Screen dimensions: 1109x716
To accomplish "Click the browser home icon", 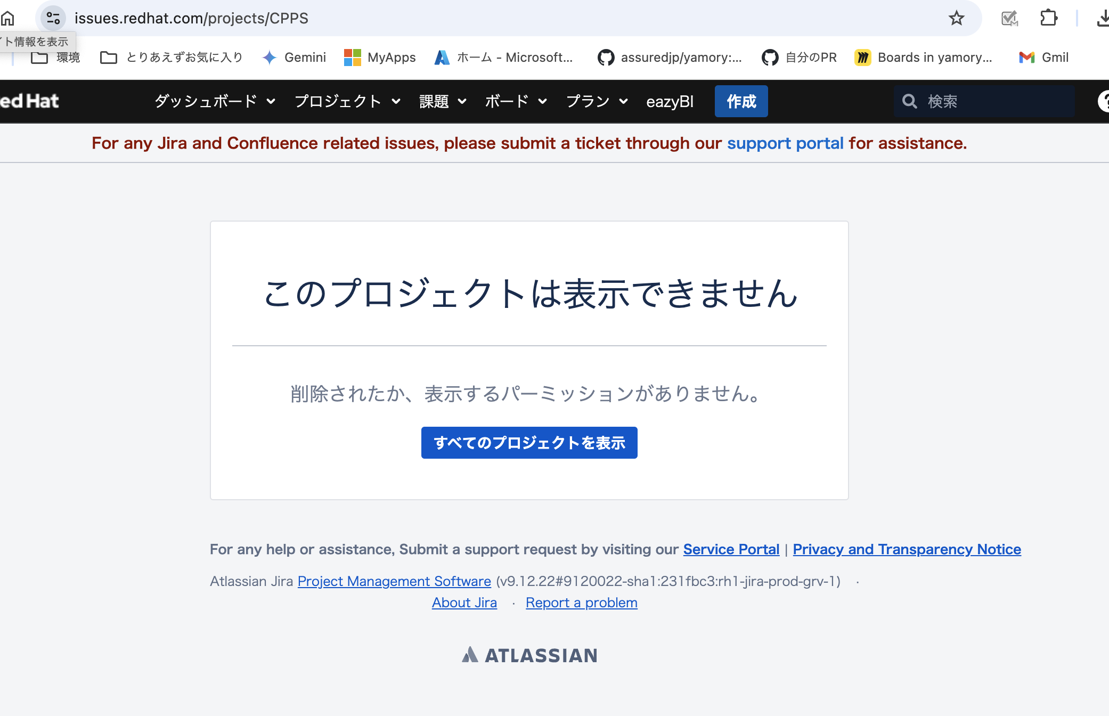I will 7,18.
